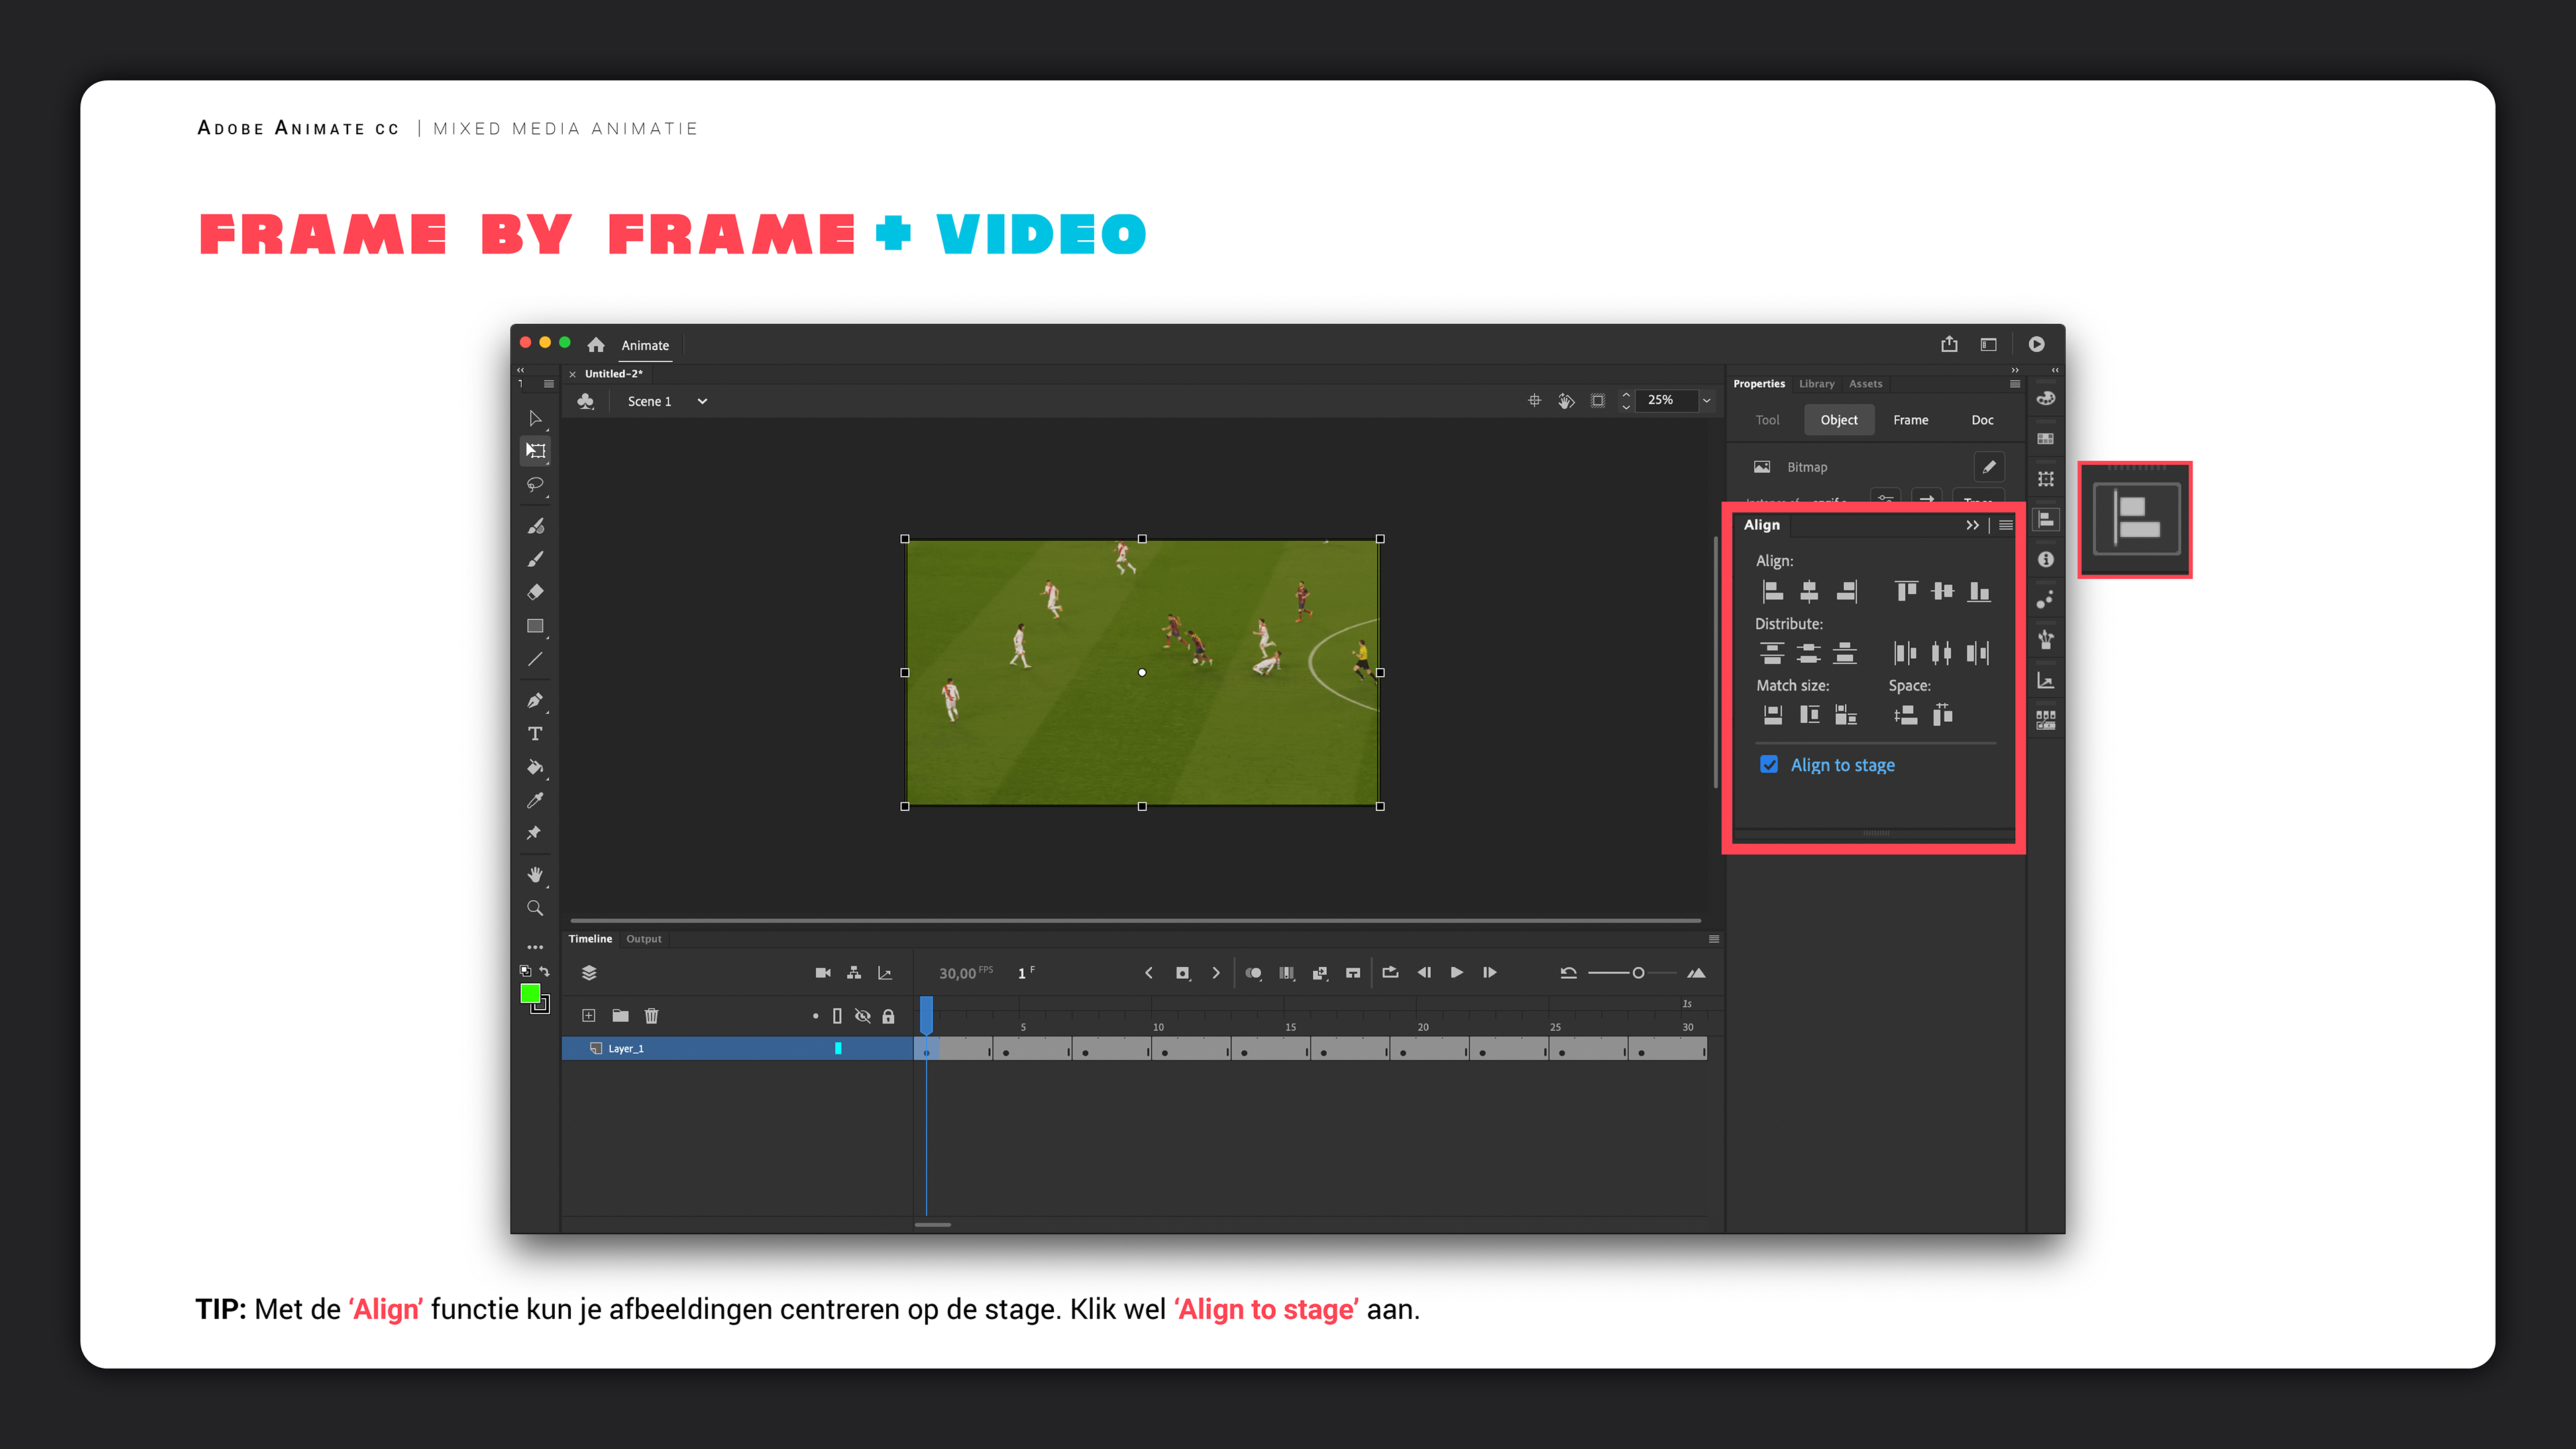This screenshot has width=2576, height=1449.
Task: Select the Lasso tool
Action: [535, 485]
